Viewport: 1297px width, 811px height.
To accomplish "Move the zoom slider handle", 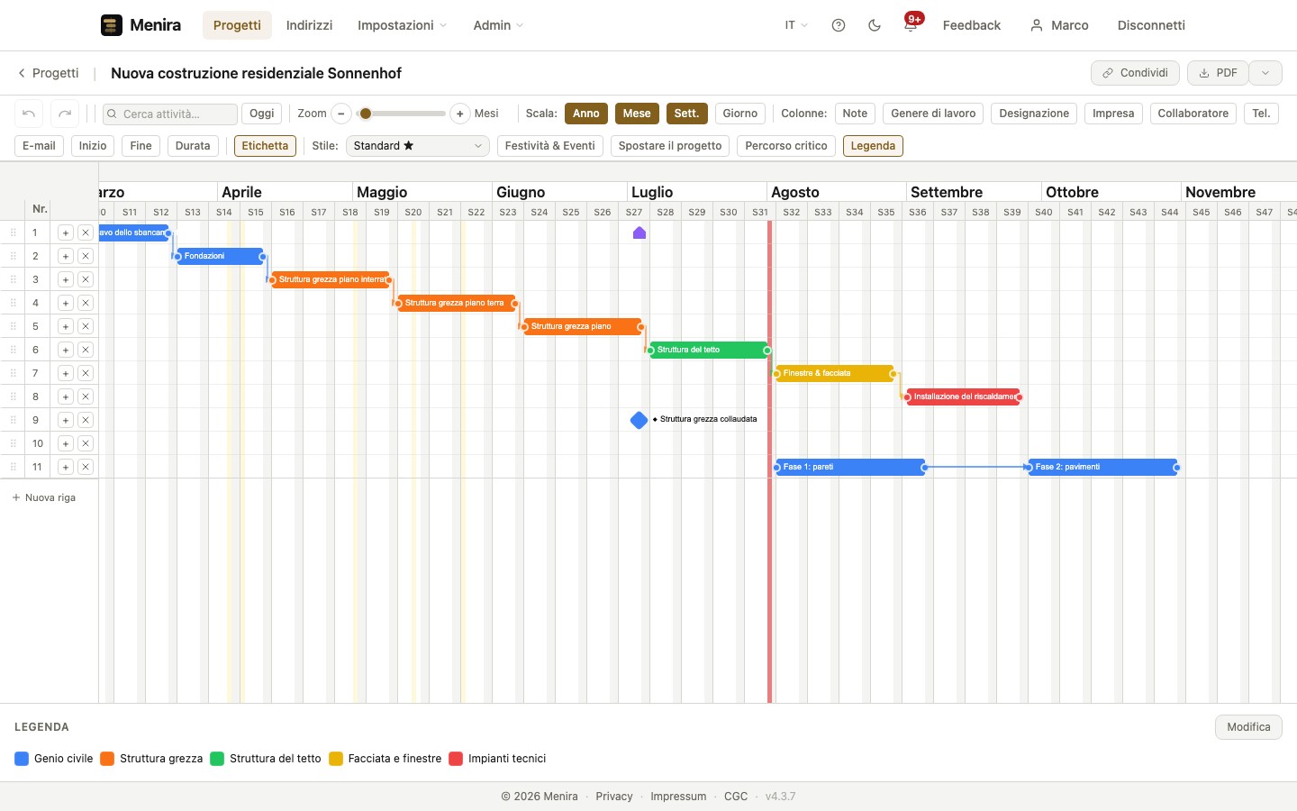I will [365, 114].
